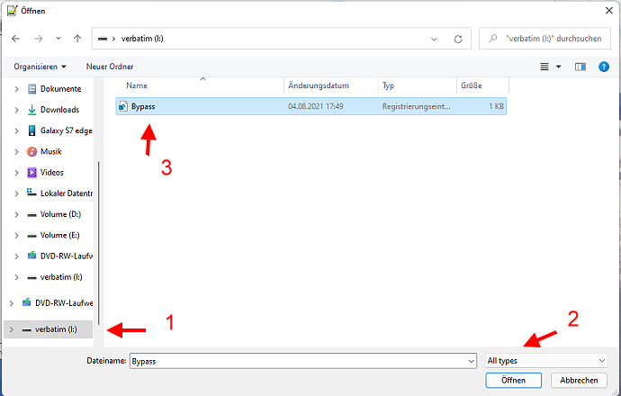Open the All types file filter dropdown
This screenshot has width=621, height=396.
tap(546, 361)
